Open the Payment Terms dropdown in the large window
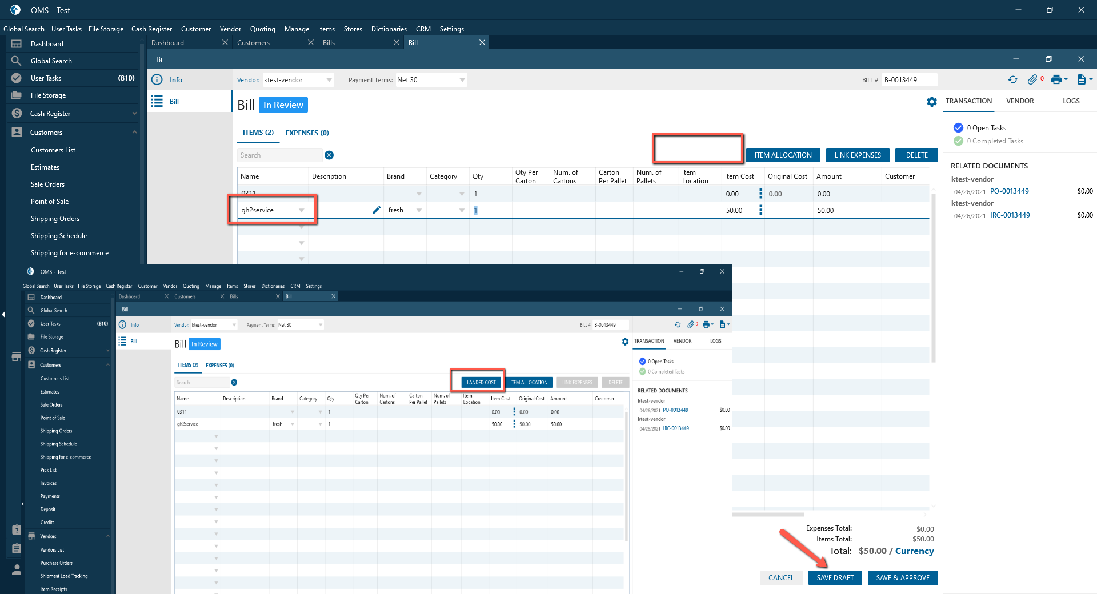Screen dimensions: 1097x594 462,80
